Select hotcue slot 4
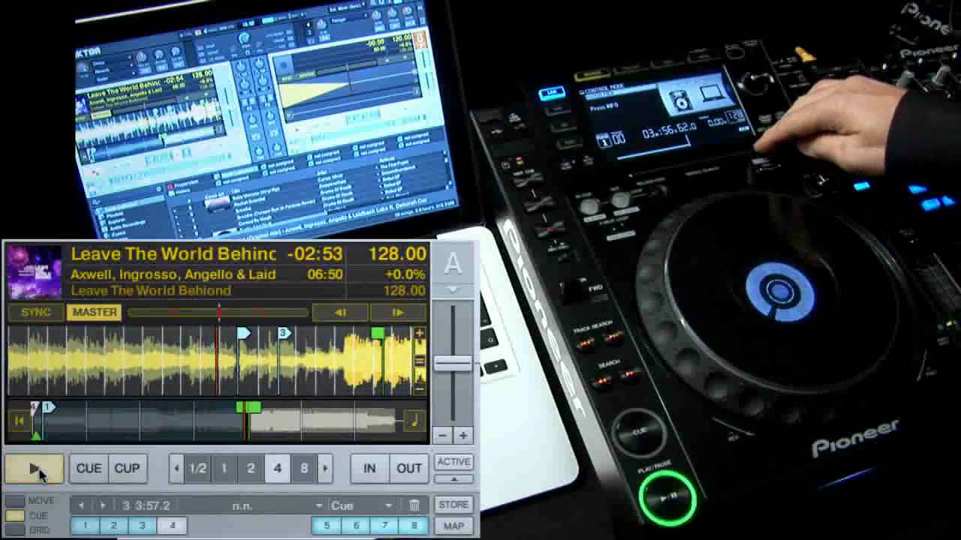Screen dimensions: 961x540 172,526
